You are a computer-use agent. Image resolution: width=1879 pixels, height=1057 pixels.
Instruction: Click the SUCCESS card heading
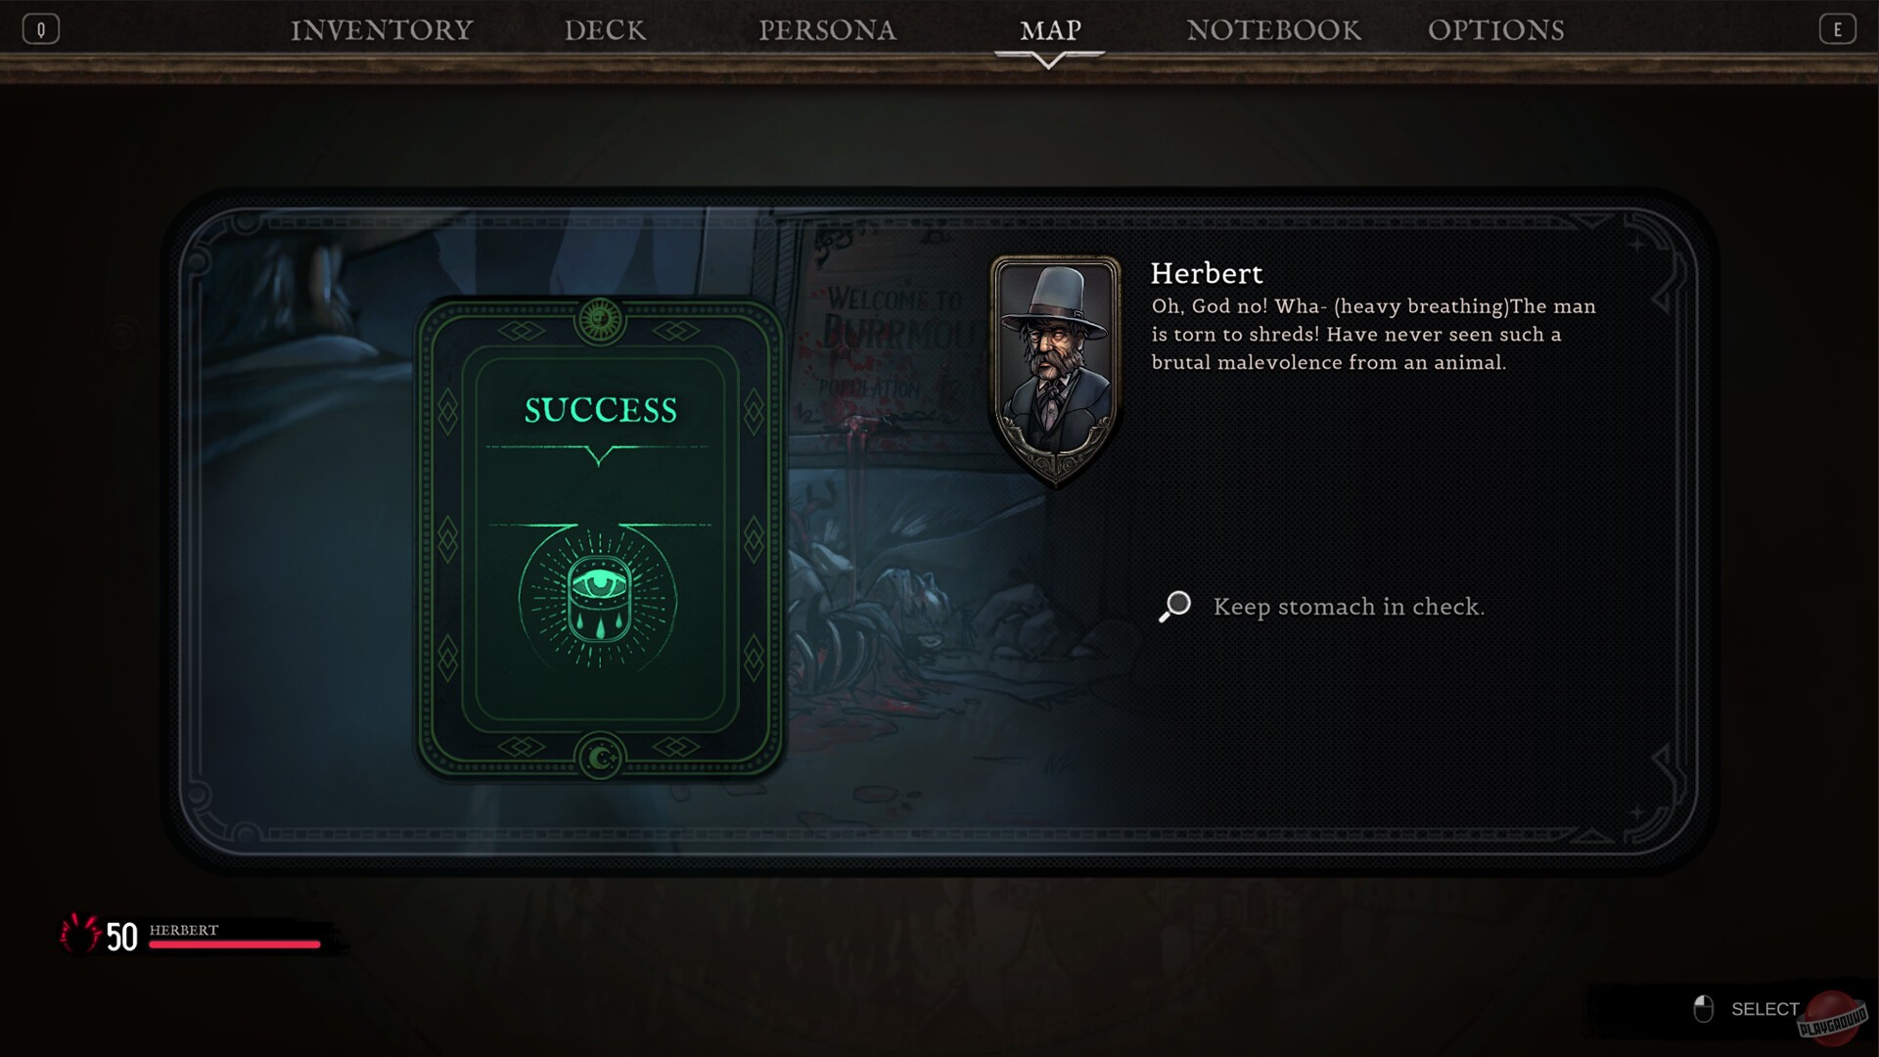point(600,410)
